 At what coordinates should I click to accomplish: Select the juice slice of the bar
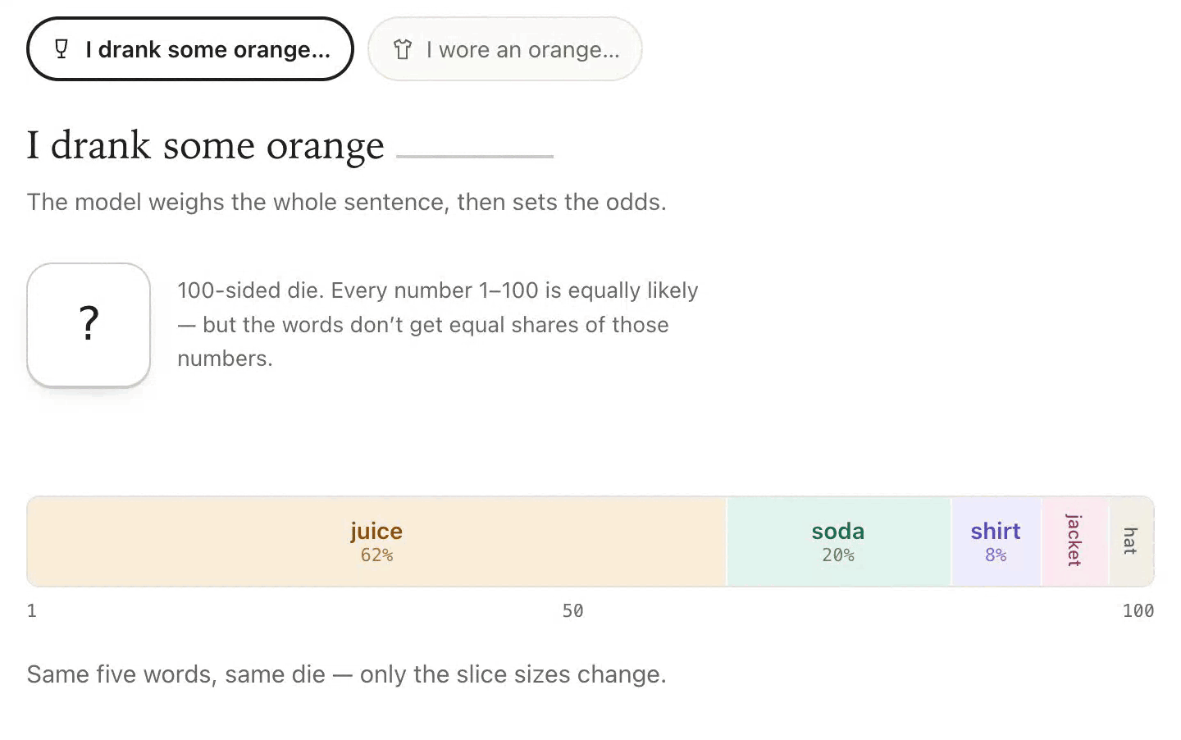click(x=376, y=541)
